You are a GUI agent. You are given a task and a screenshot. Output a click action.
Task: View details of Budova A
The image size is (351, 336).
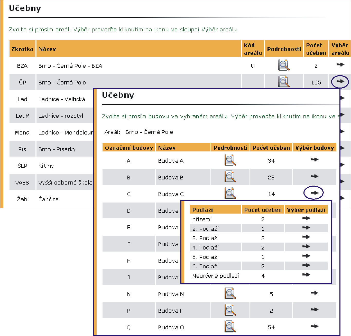(230, 160)
